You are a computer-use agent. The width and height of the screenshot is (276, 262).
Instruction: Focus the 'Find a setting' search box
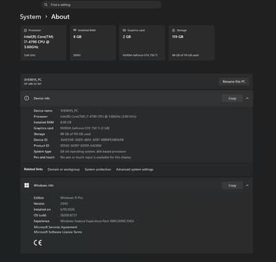[101, 5]
